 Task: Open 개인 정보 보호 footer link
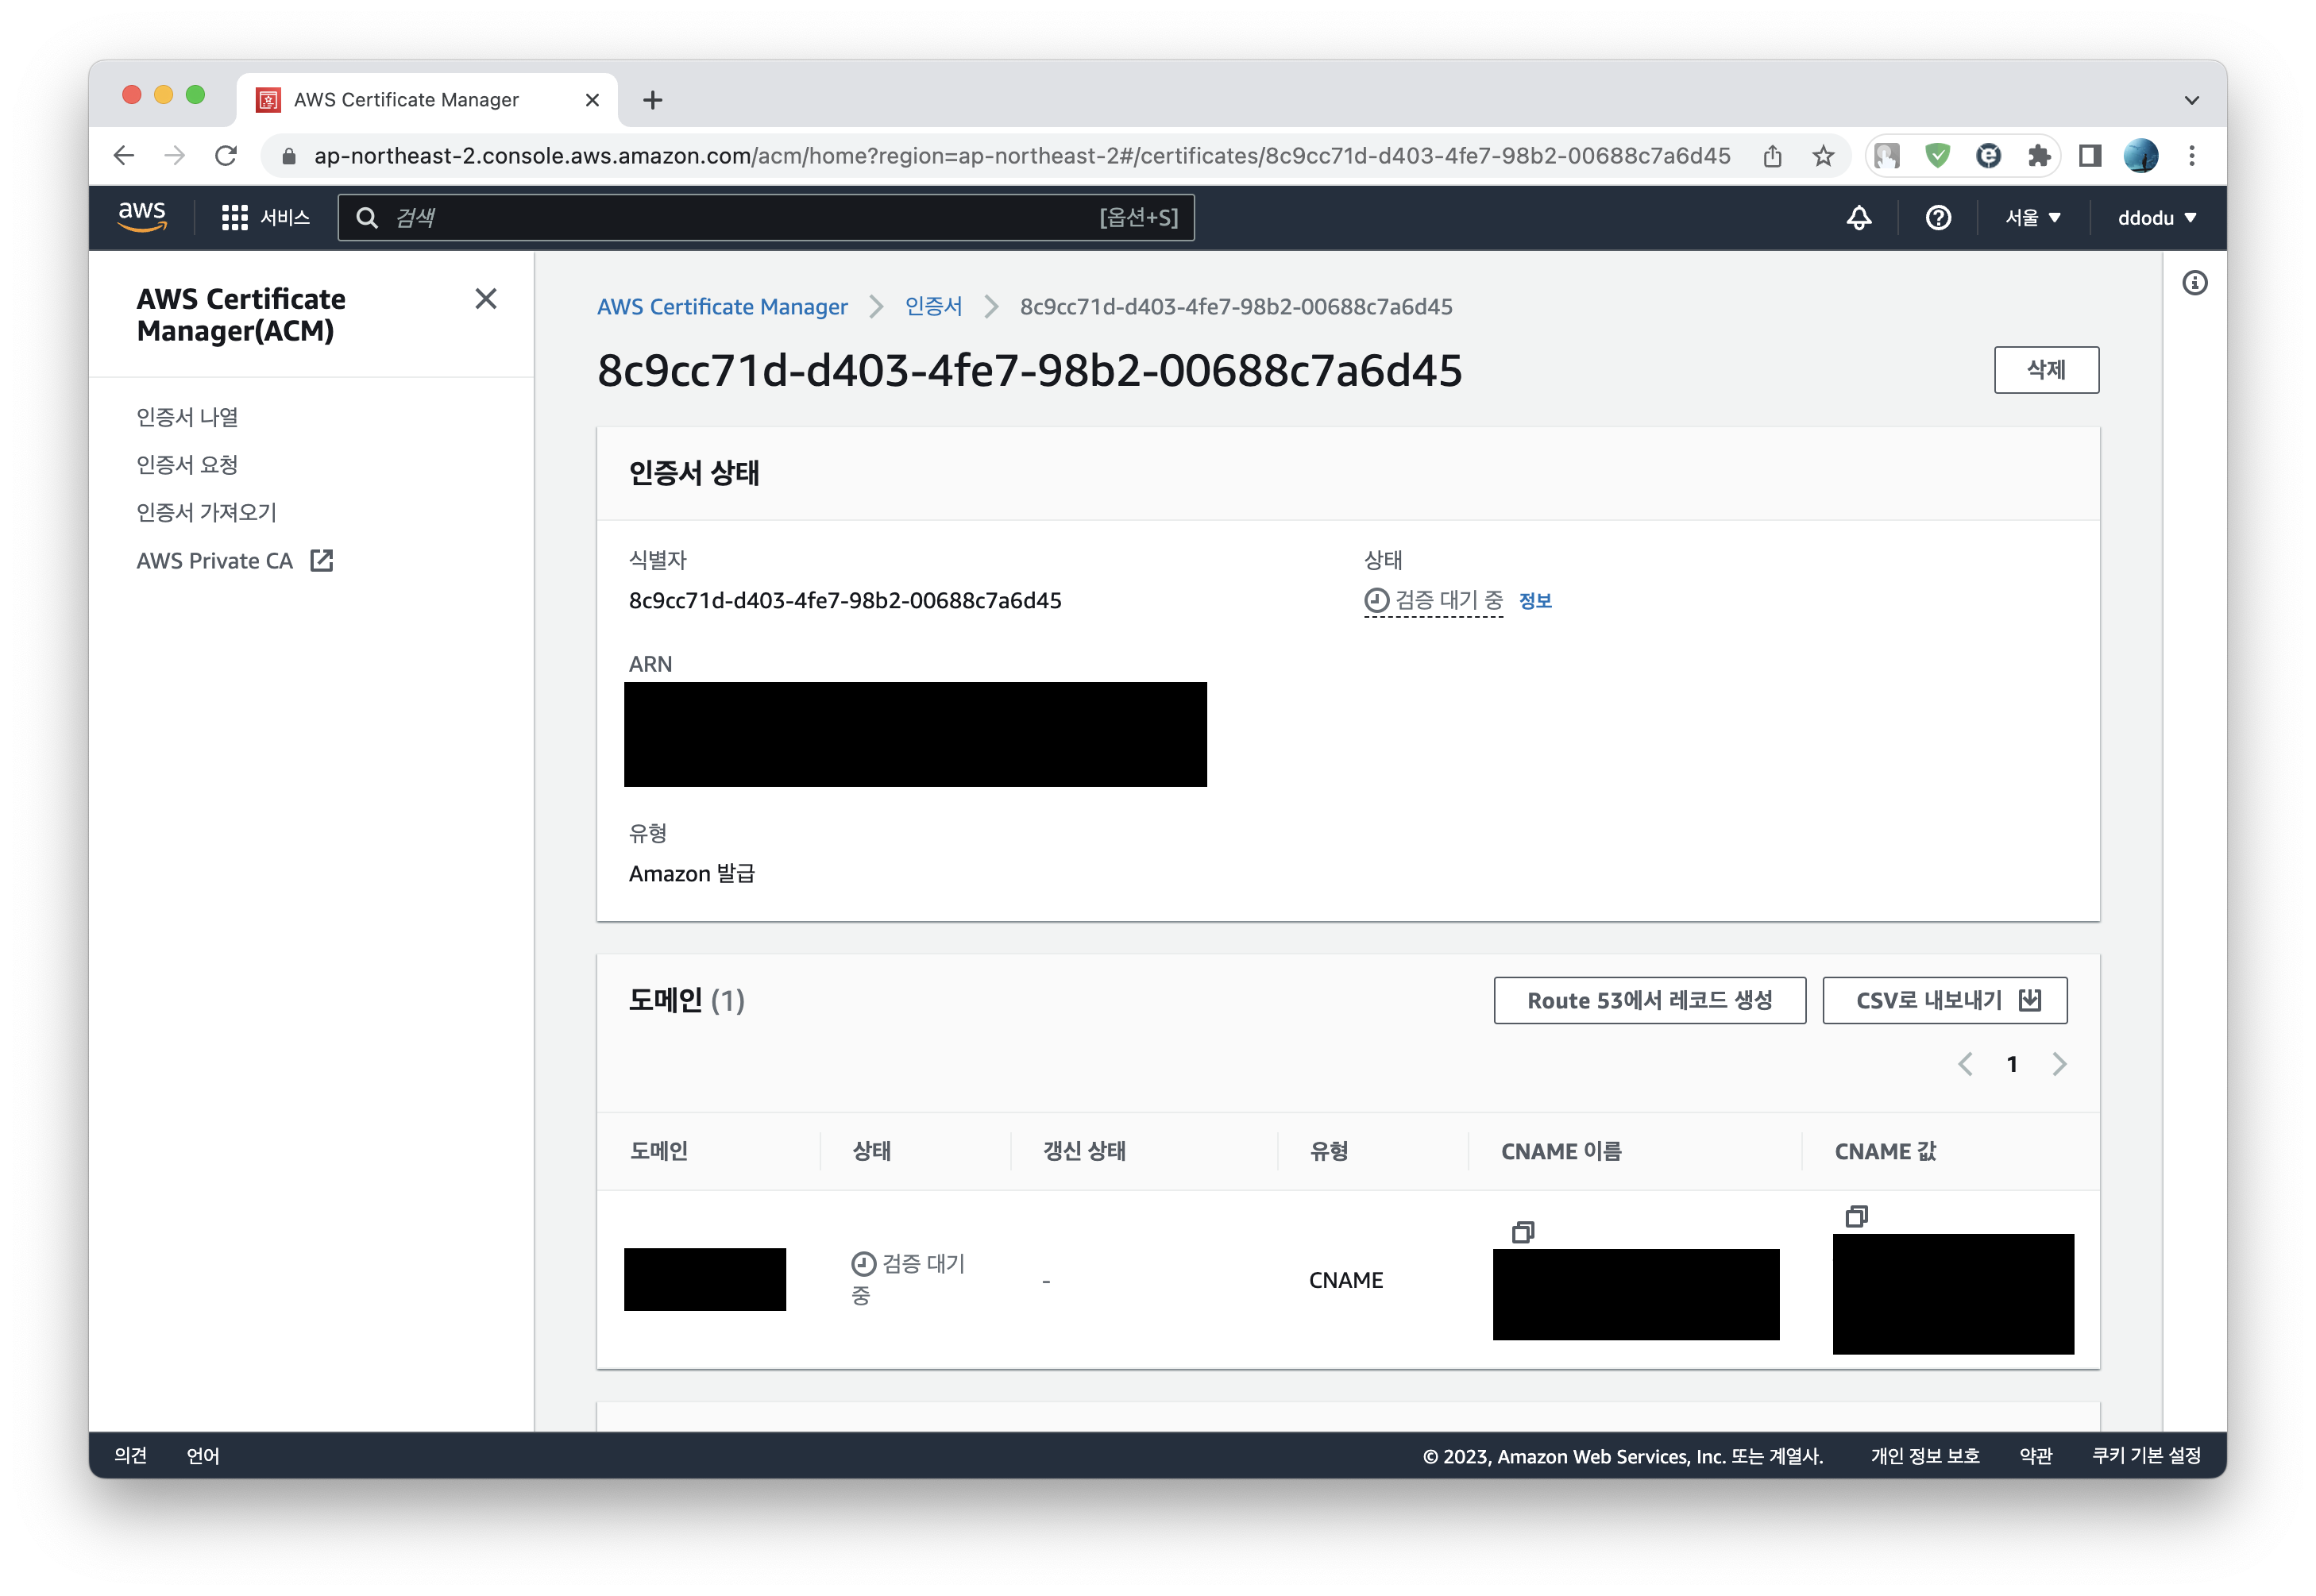pyautogui.click(x=1925, y=1456)
